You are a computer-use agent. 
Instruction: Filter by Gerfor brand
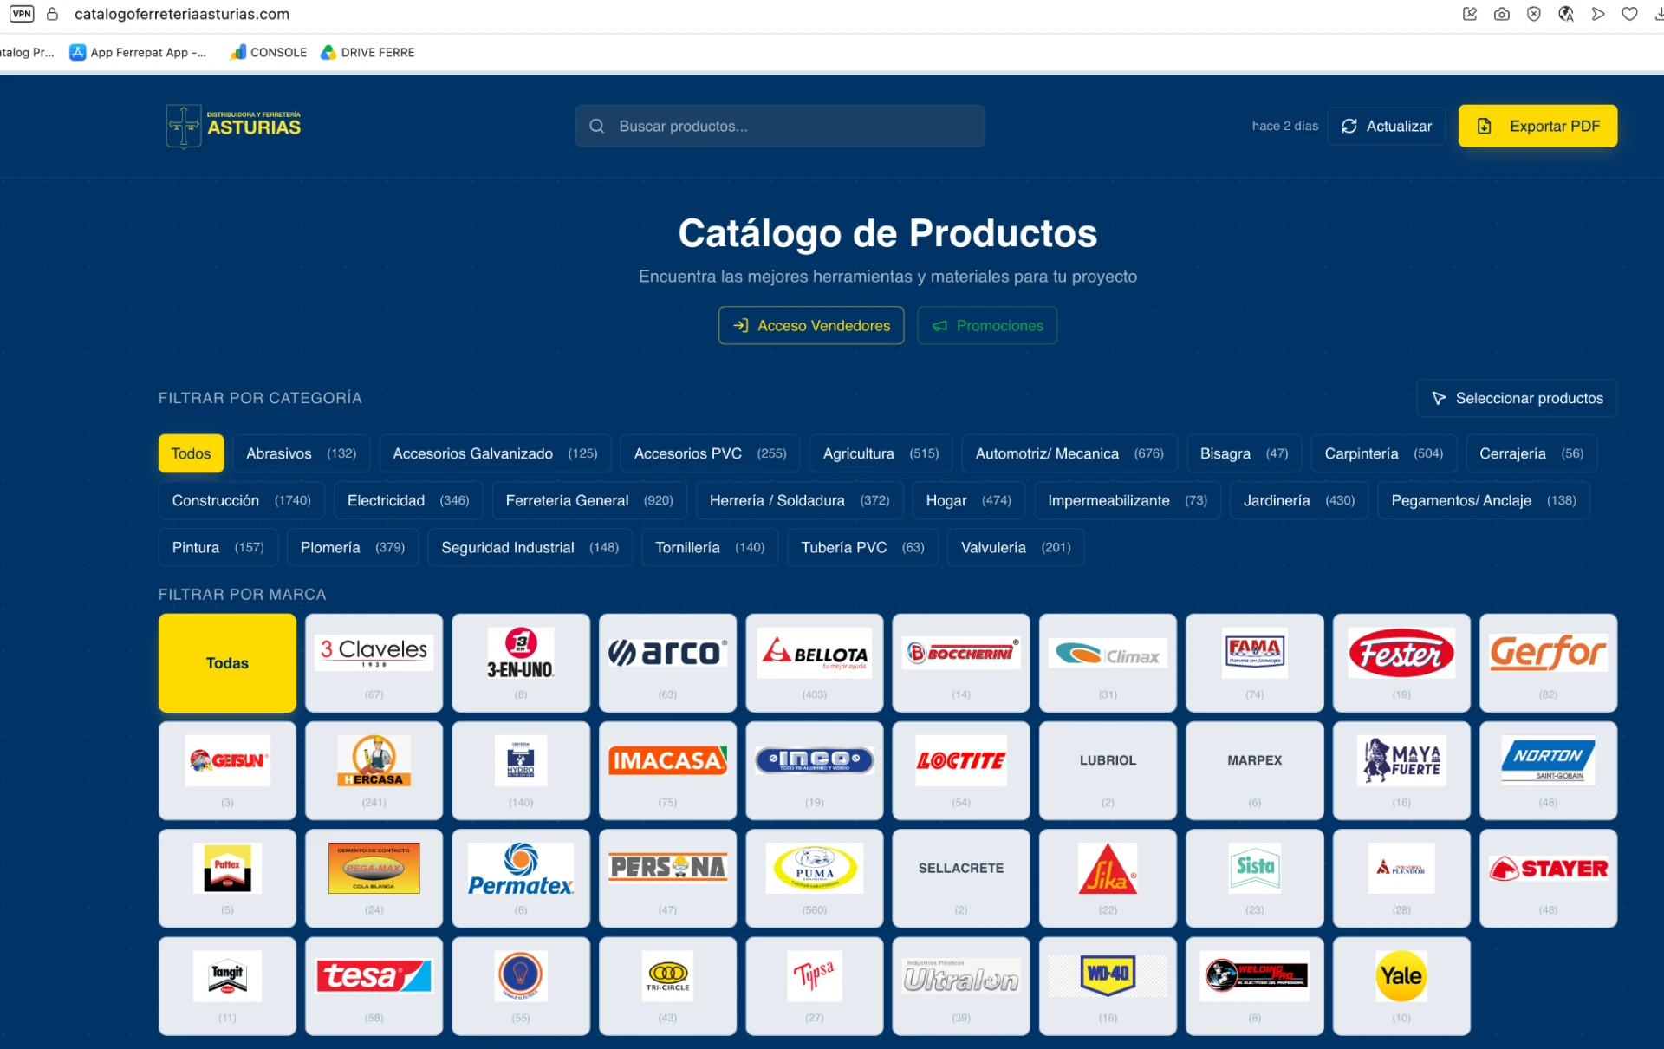click(x=1549, y=662)
